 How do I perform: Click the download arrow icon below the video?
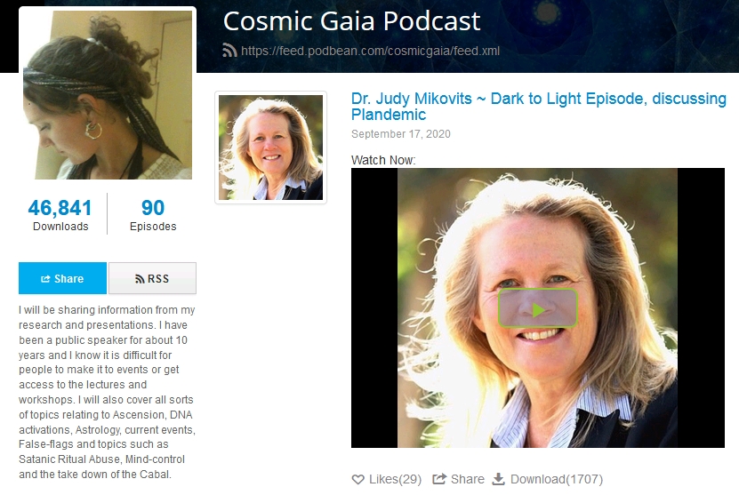point(498,479)
